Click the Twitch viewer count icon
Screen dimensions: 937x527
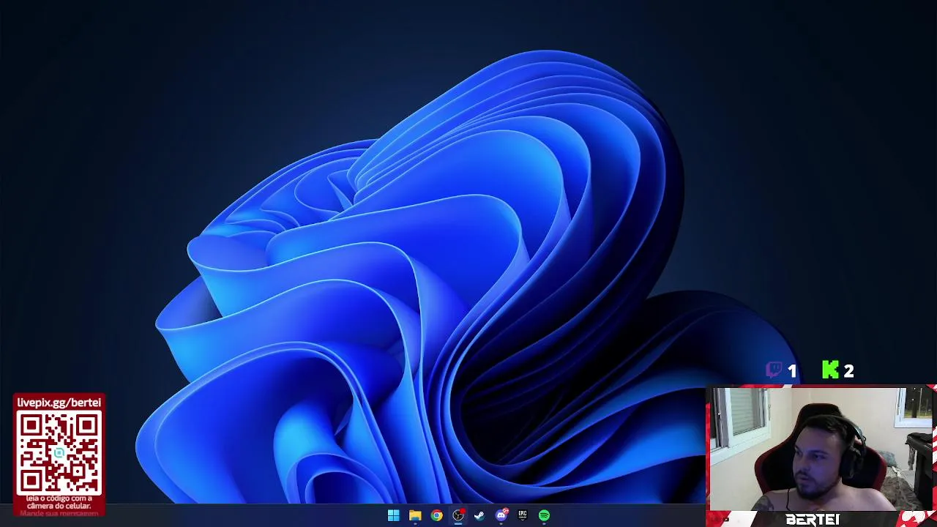click(774, 370)
